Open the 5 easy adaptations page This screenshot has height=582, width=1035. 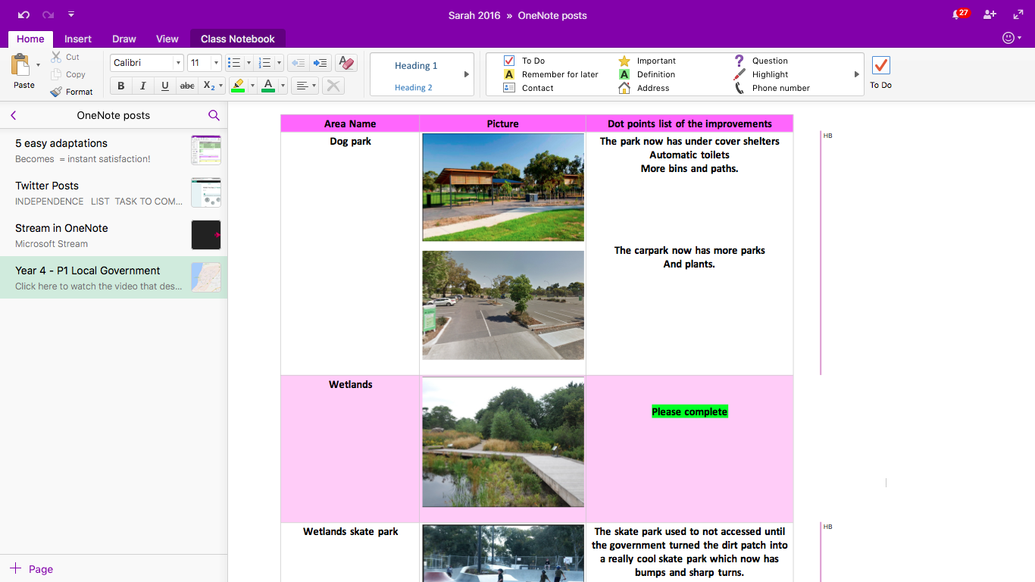tap(114, 150)
